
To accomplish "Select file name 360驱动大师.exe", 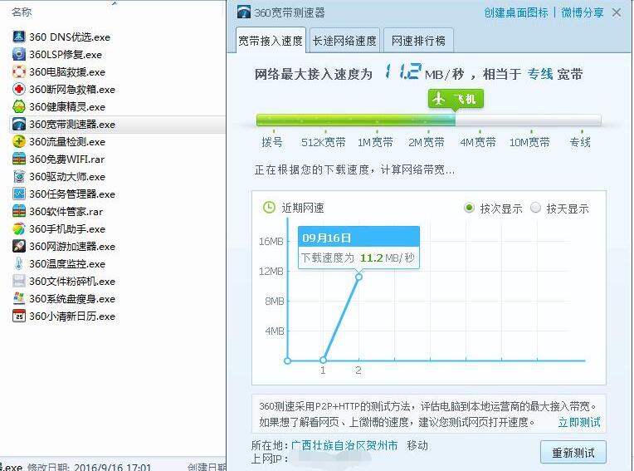I will 67,176.
